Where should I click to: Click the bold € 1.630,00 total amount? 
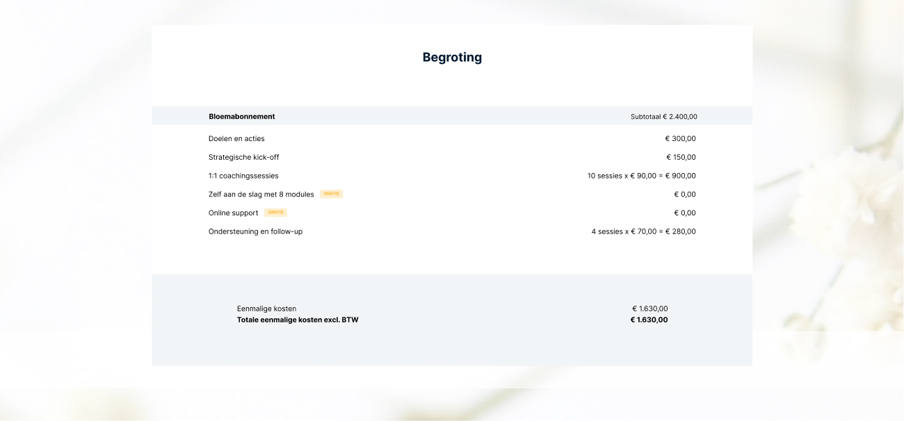point(649,320)
